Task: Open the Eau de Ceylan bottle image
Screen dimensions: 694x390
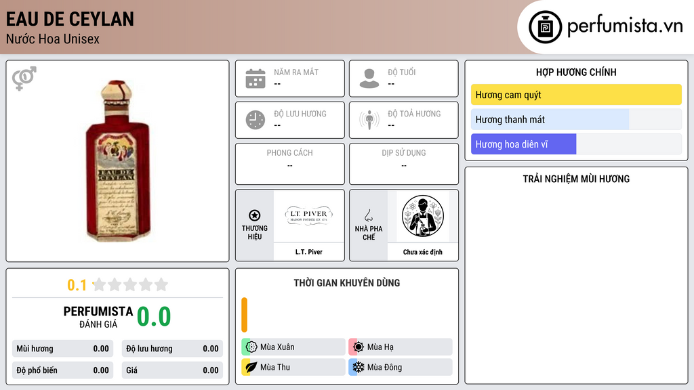Action: point(118,161)
